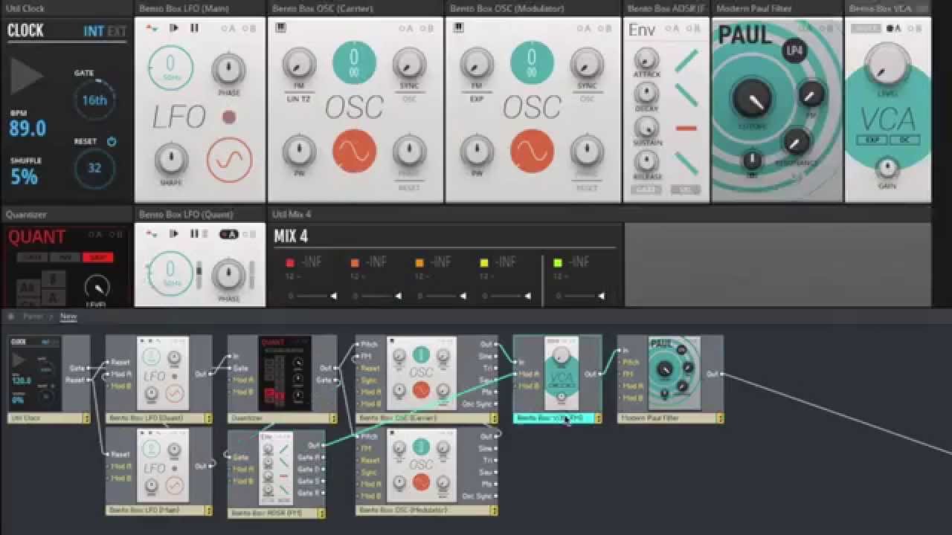Select the sine waveform icon in LFO Main
This screenshot has width=952, height=535.
coord(229,160)
